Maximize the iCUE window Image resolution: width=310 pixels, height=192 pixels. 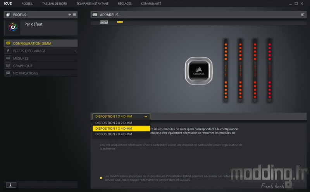[x=296, y=3]
